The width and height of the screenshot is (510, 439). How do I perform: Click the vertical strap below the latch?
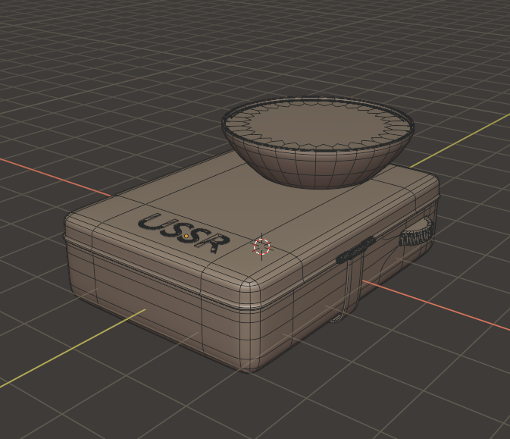pyautogui.click(x=349, y=292)
